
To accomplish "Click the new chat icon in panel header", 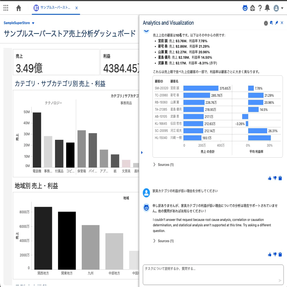I will (x=271, y=23).
